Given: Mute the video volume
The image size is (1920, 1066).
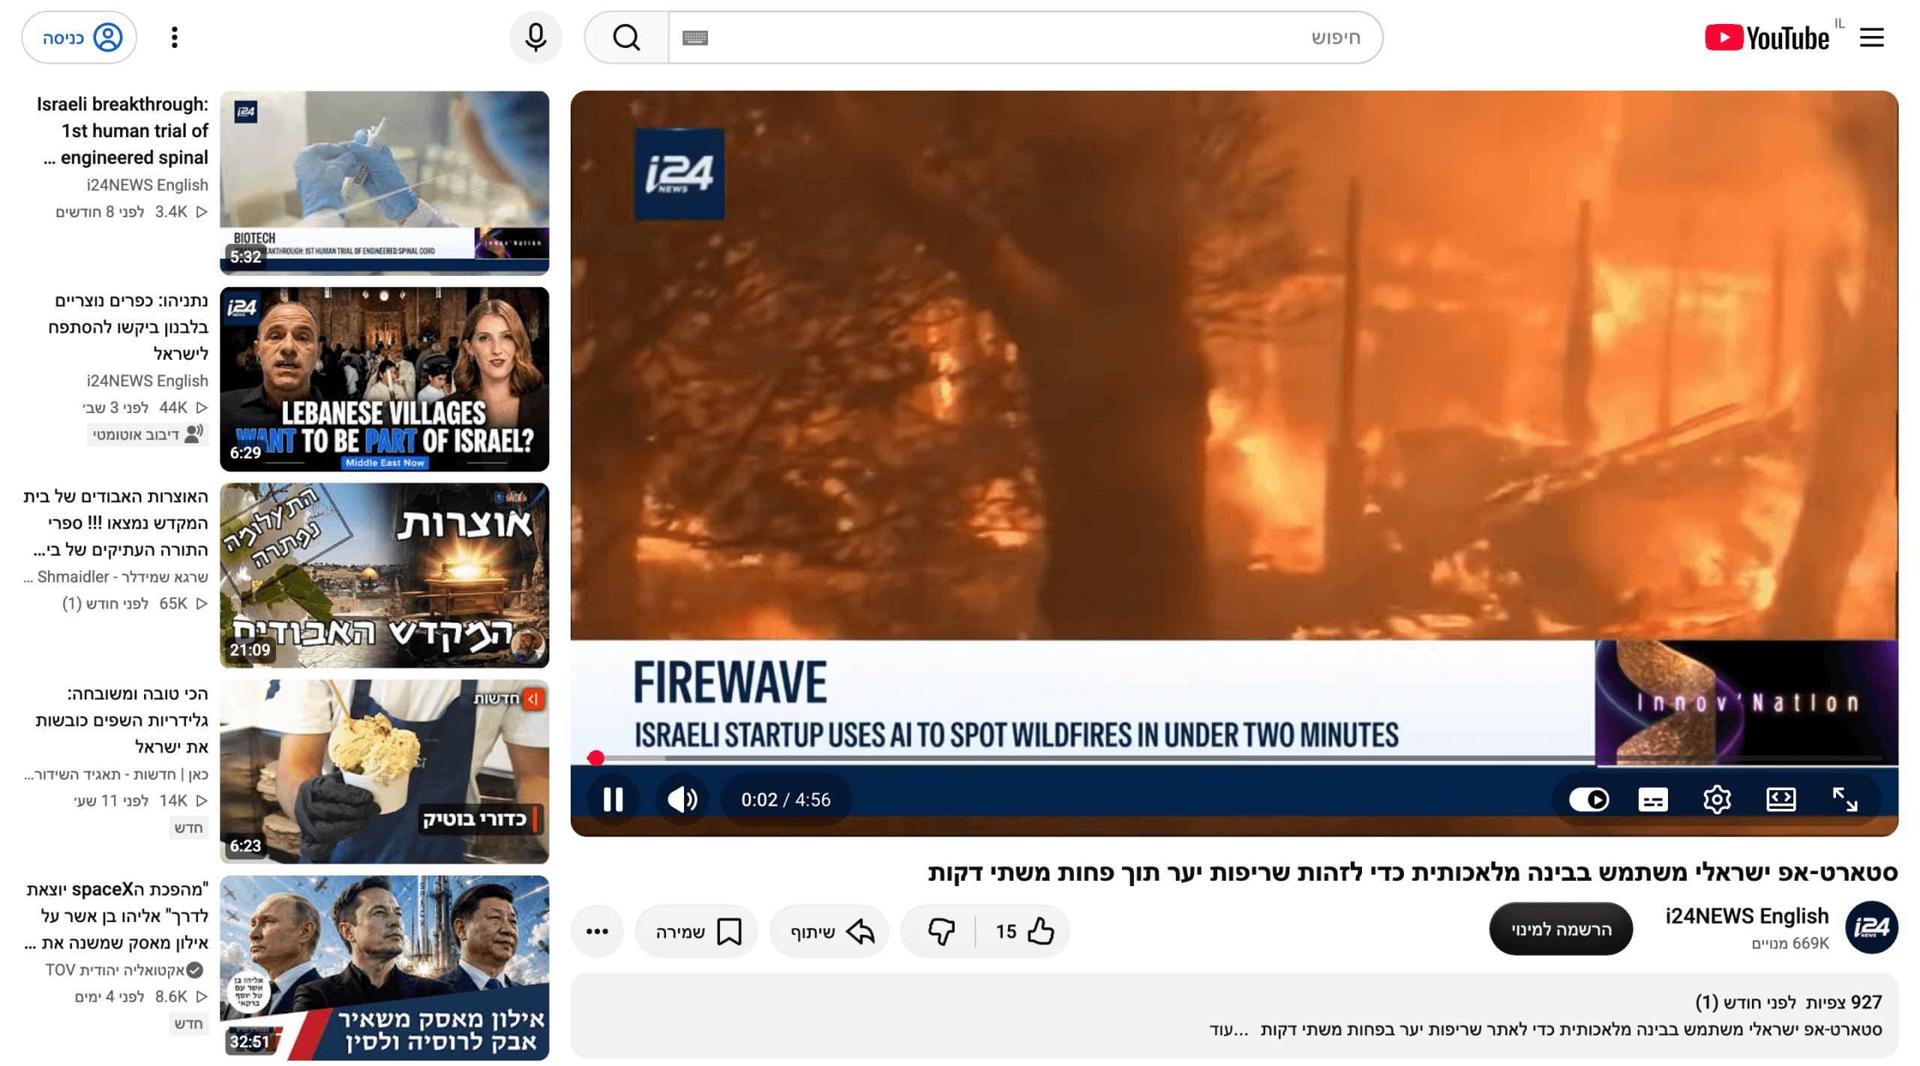Looking at the screenshot, I should point(682,799).
